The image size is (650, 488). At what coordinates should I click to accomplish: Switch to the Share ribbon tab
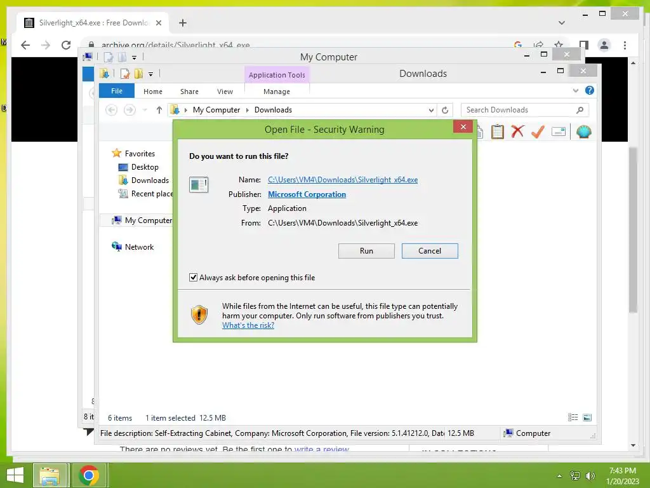(x=189, y=91)
